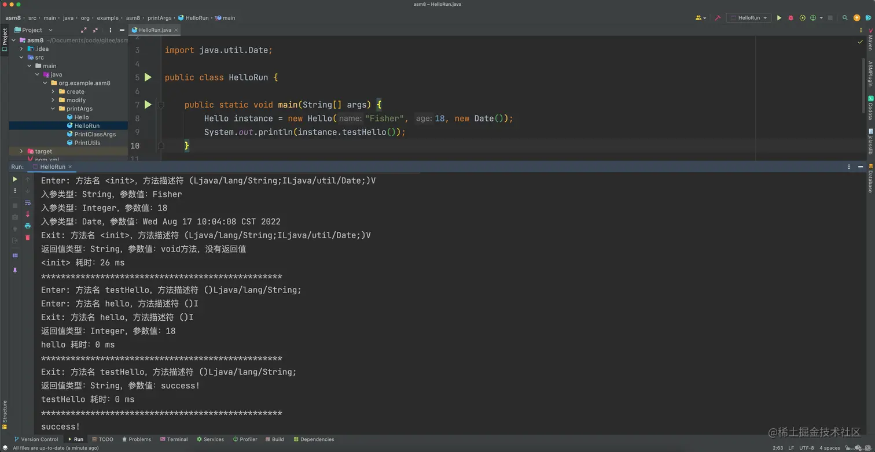The width and height of the screenshot is (875, 452).
Task: Expand the create package
Action: (x=53, y=91)
